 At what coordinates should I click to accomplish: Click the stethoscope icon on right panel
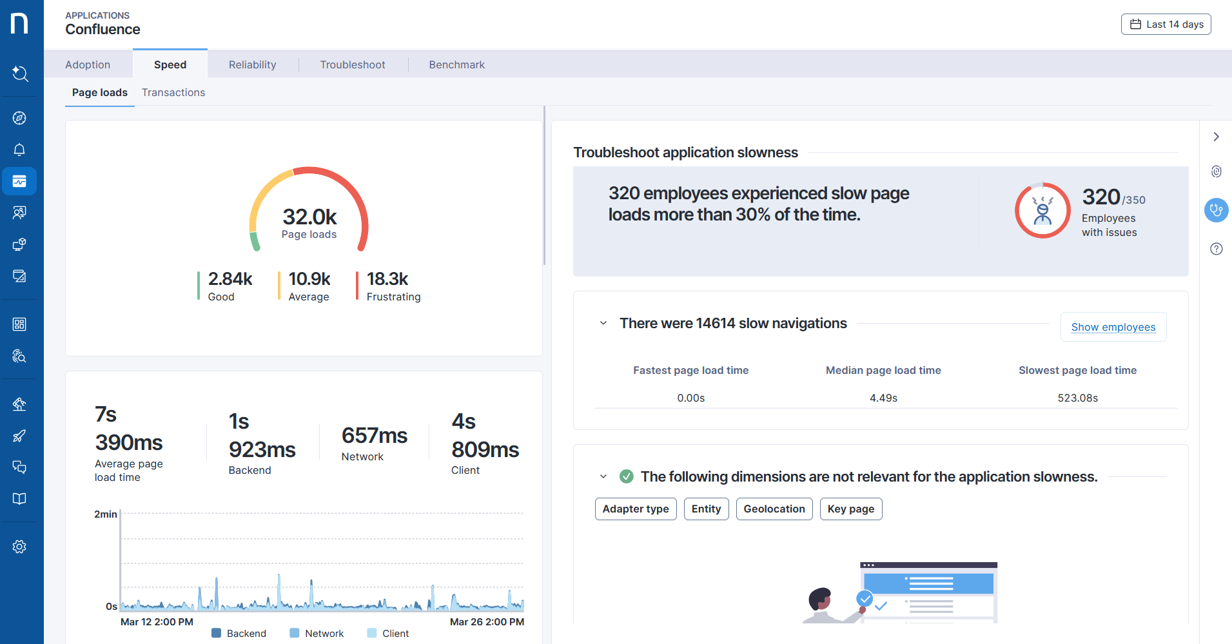coord(1216,210)
